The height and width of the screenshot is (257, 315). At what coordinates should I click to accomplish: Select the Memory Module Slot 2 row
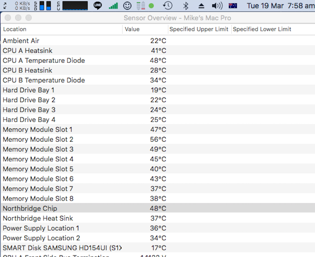click(x=158, y=140)
